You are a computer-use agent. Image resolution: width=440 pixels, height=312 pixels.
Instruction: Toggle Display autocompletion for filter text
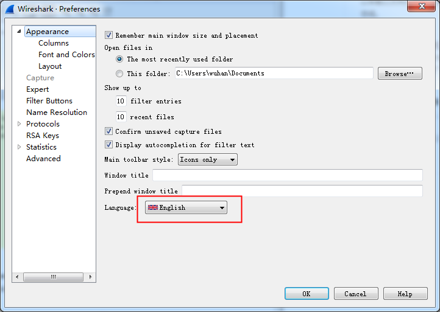109,145
